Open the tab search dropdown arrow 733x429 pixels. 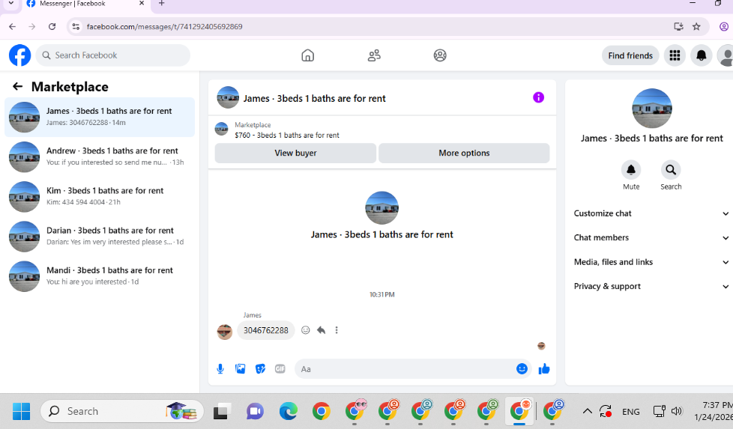10,3
